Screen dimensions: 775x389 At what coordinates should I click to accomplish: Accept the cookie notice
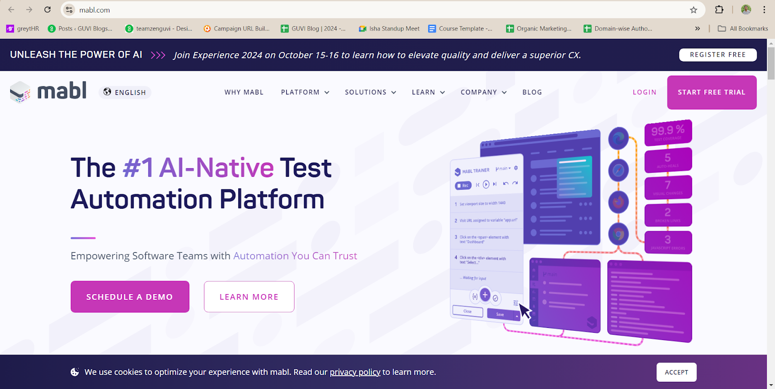(x=677, y=372)
